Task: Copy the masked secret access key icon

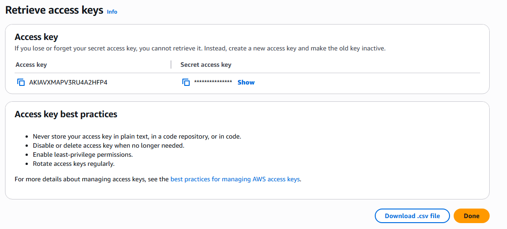Action: click(186, 82)
